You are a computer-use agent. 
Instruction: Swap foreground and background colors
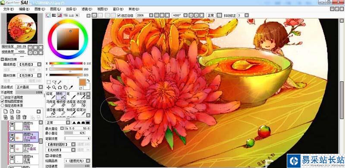[88, 81]
